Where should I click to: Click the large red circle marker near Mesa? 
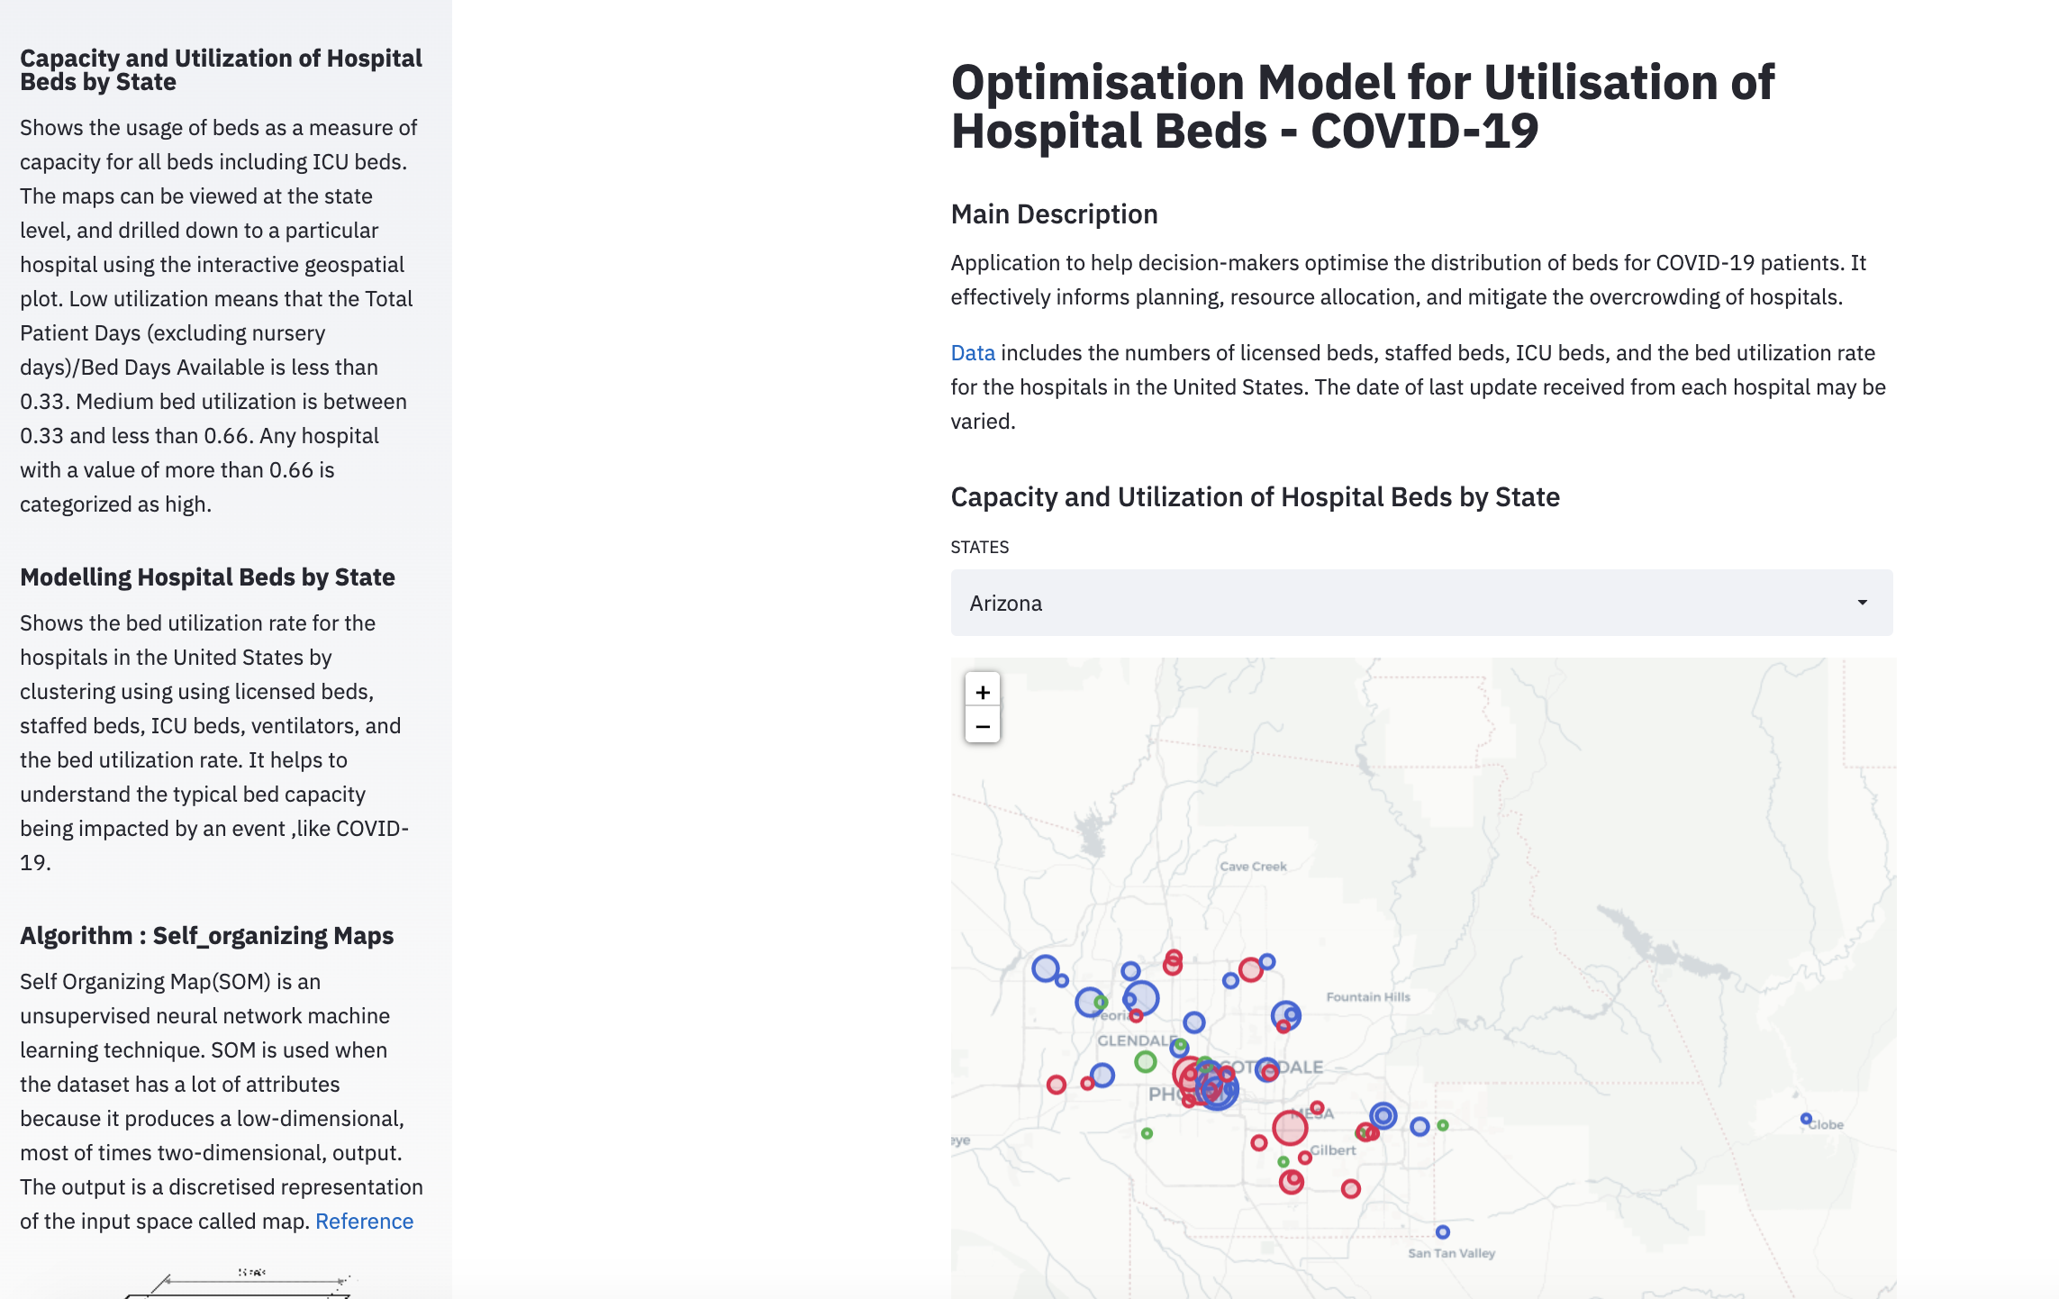coord(1290,1127)
